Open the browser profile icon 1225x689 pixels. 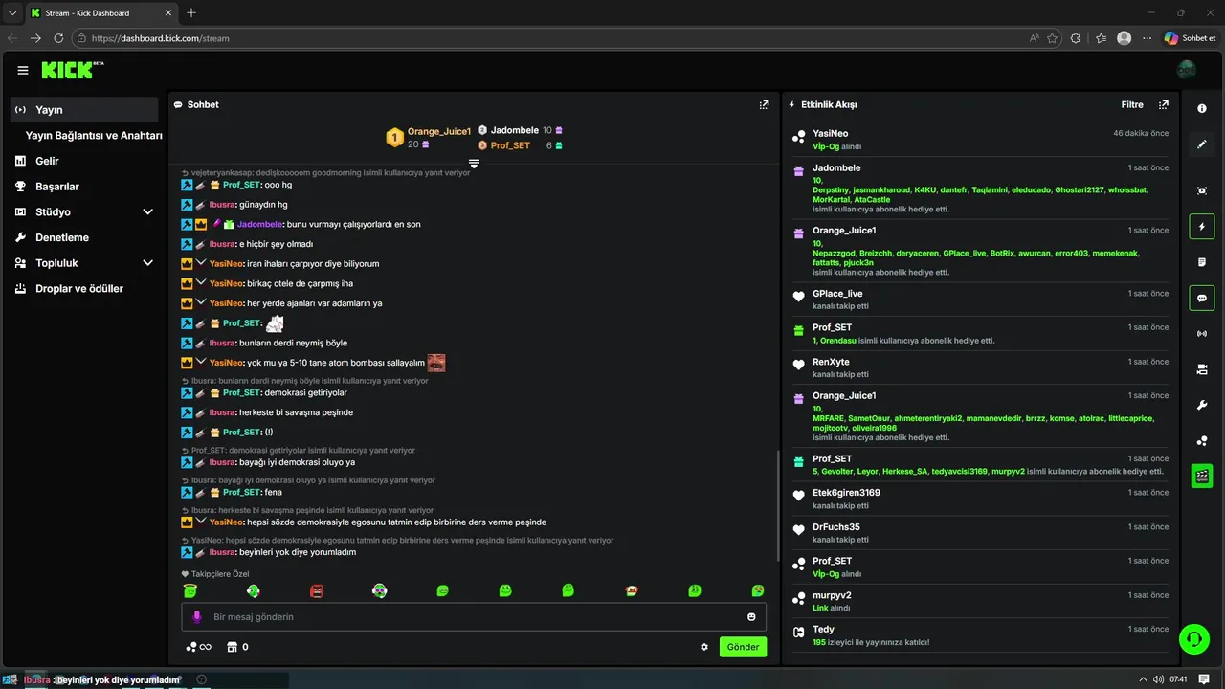click(x=1124, y=38)
